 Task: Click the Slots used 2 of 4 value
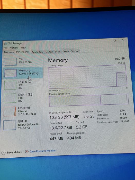[123, 114]
